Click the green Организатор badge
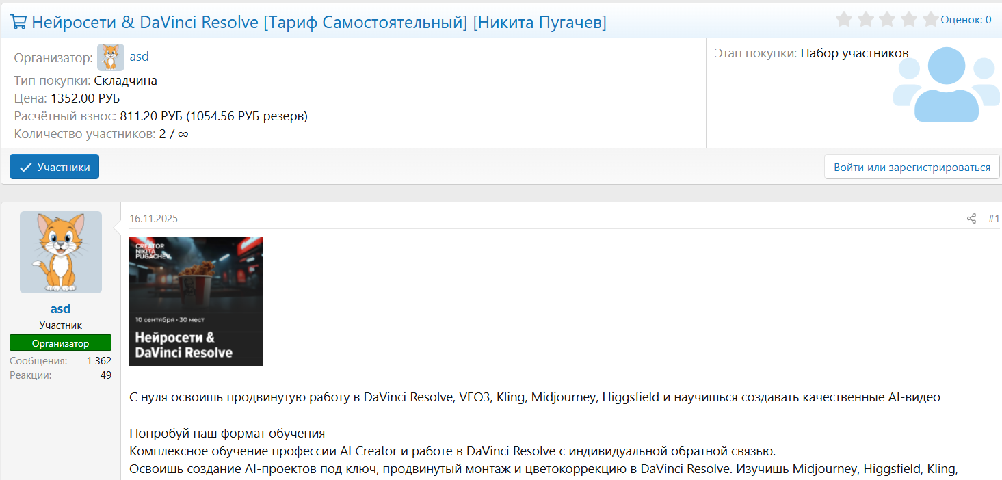 click(60, 343)
